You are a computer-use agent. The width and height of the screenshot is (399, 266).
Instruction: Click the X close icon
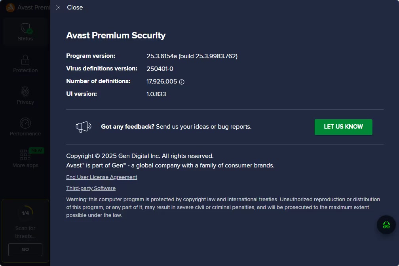point(58,8)
